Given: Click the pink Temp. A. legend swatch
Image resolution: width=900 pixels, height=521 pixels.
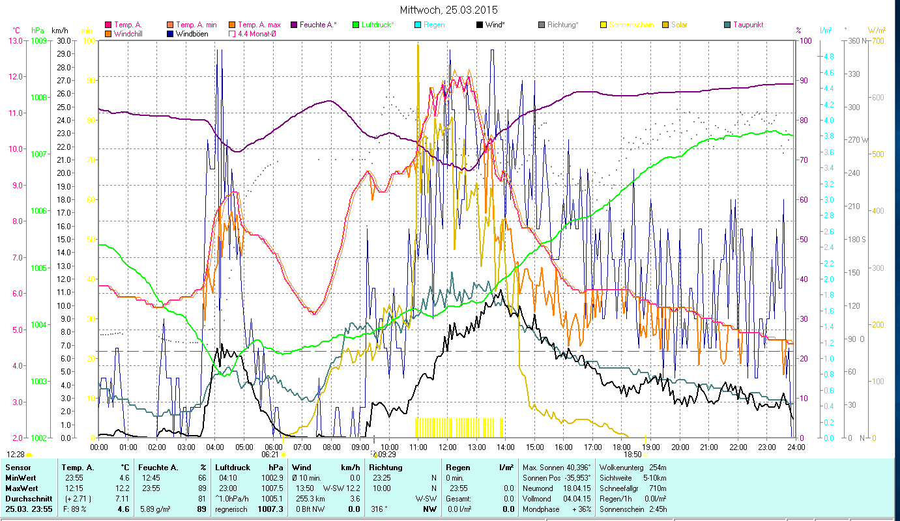Looking at the screenshot, I should (108, 25).
